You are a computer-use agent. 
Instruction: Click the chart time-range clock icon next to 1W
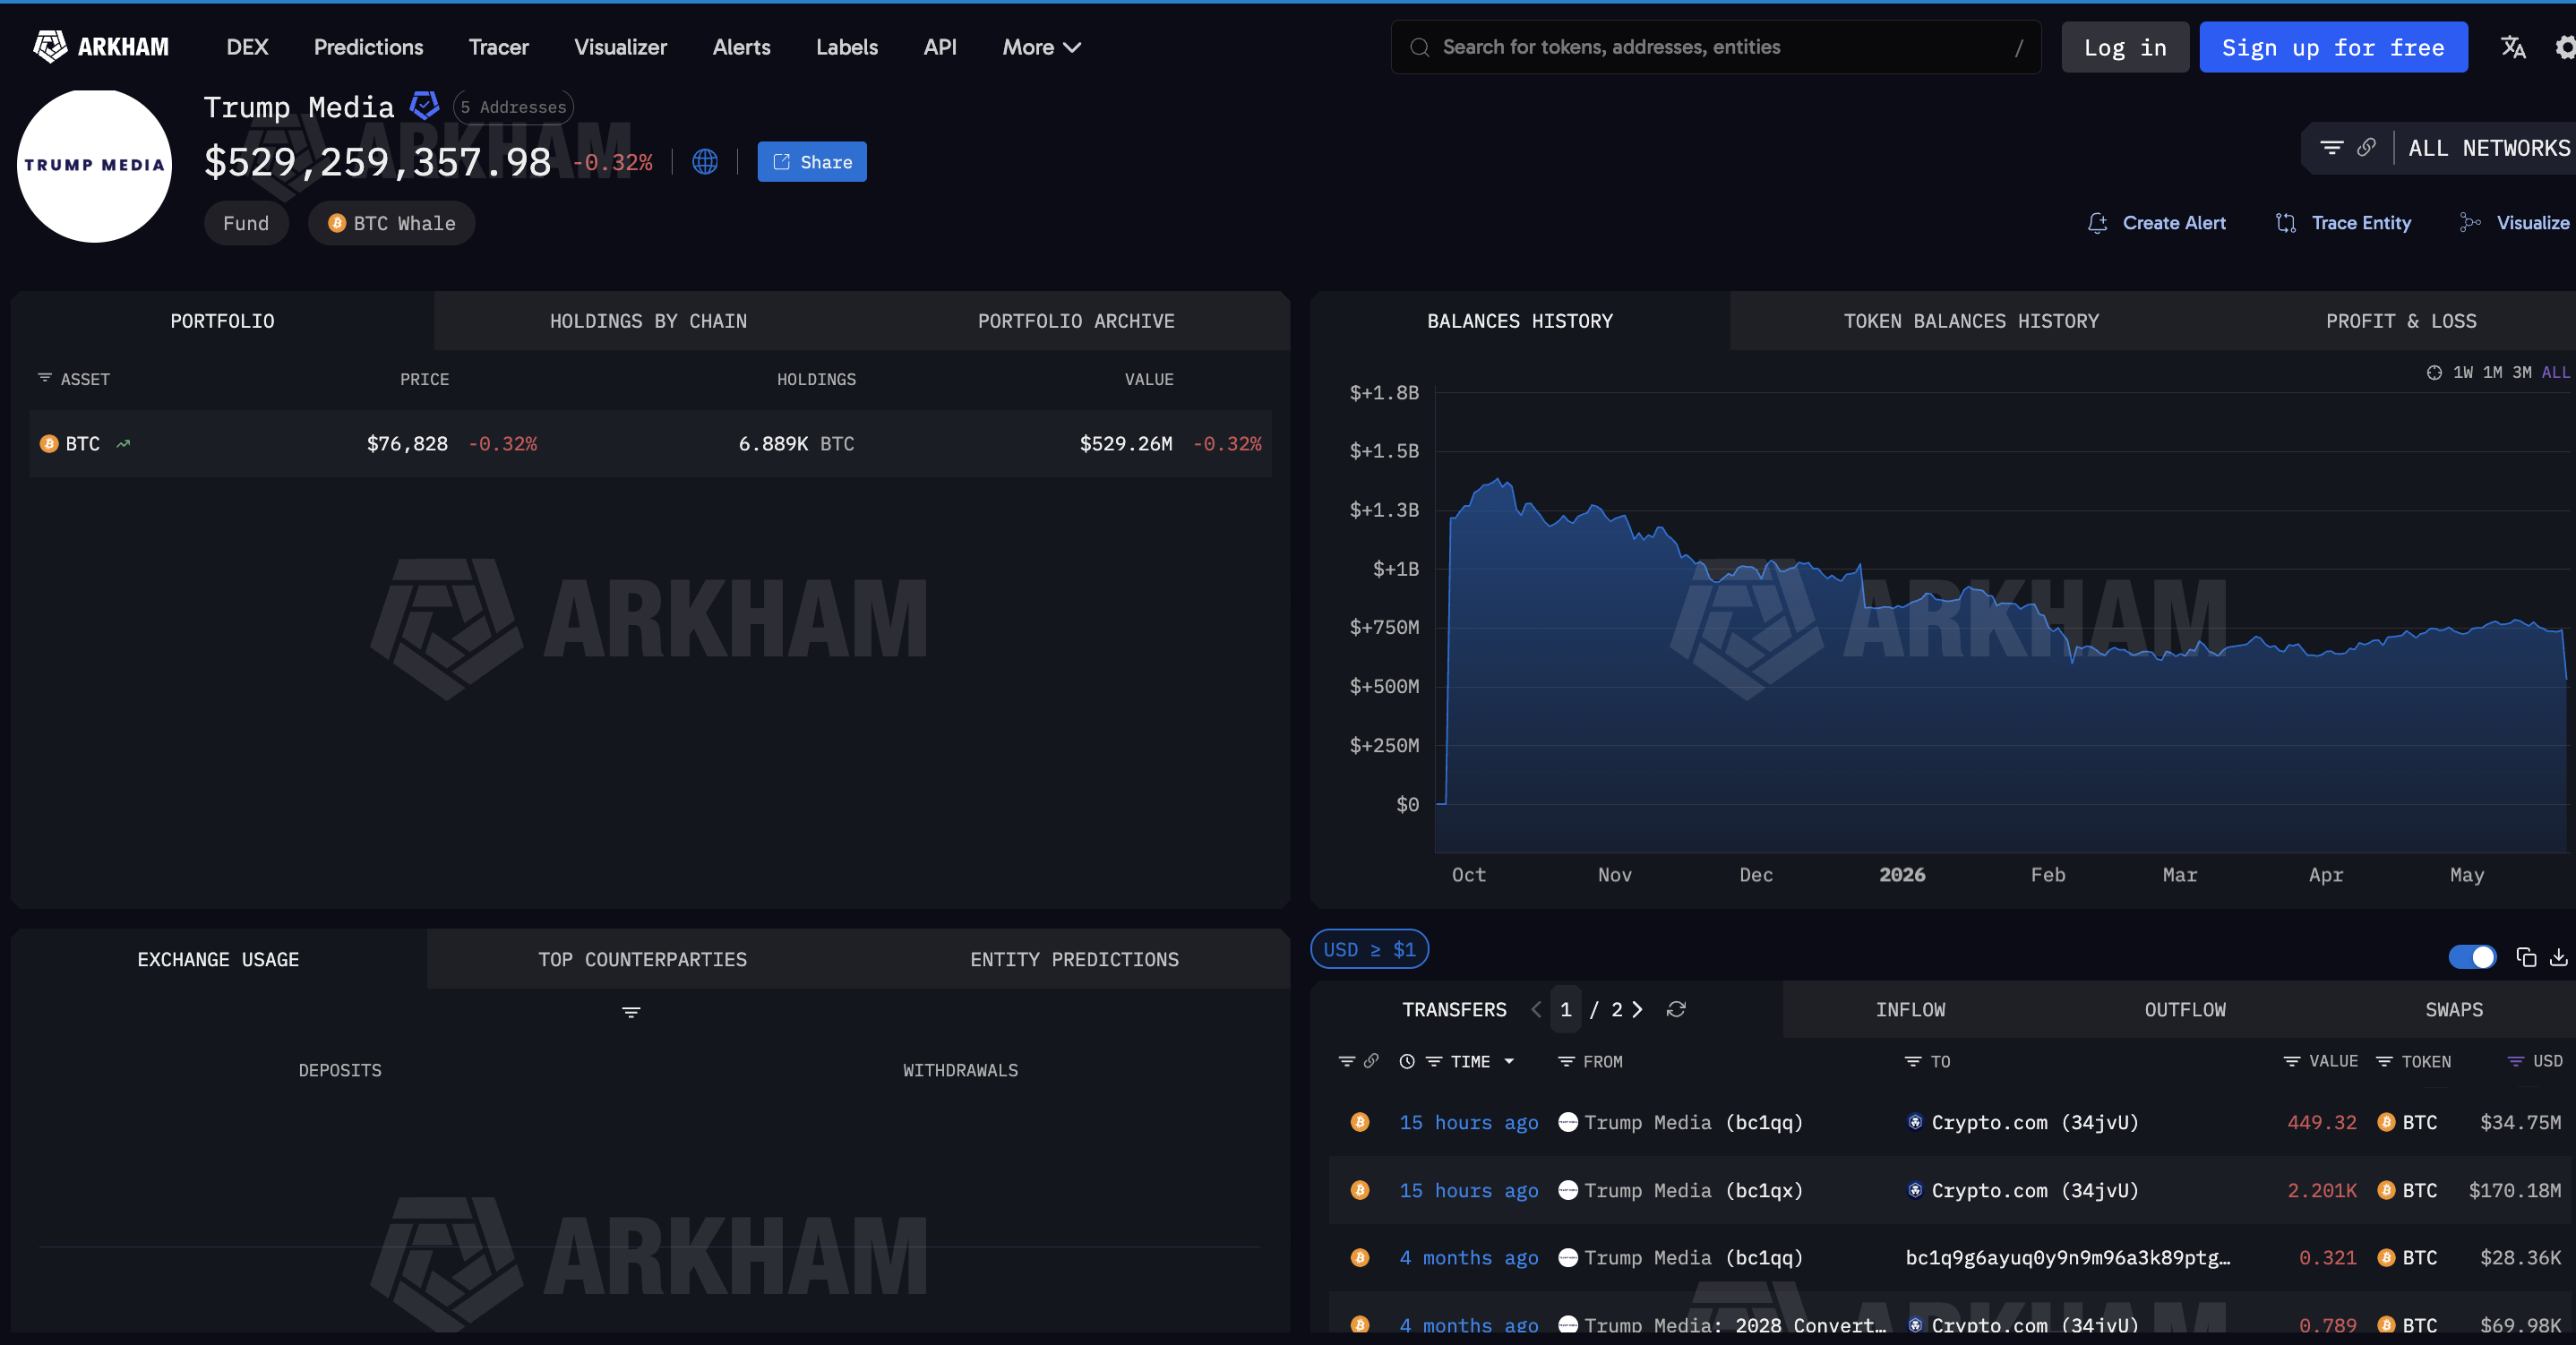point(2434,373)
